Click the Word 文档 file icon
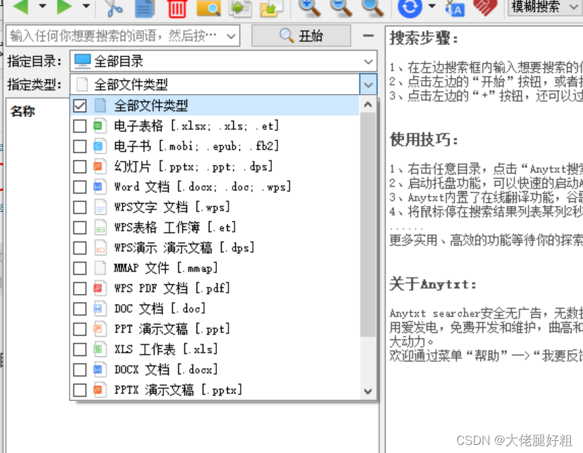The width and height of the screenshot is (583, 453). tap(99, 187)
